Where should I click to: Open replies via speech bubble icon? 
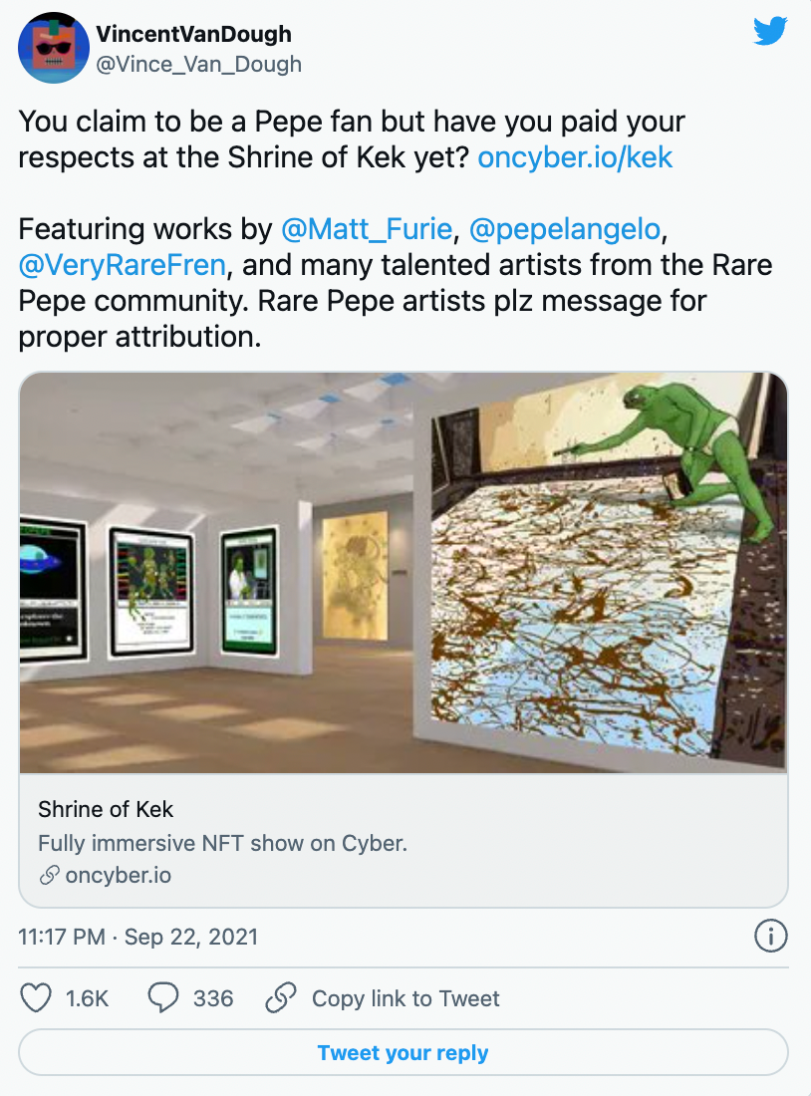coord(163,997)
